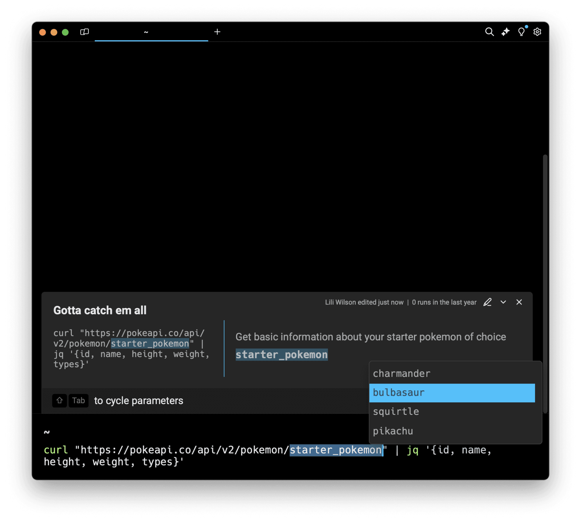Click the search magnifier icon
Image resolution: width=581 pixels, height=522 pixels.
489,32
